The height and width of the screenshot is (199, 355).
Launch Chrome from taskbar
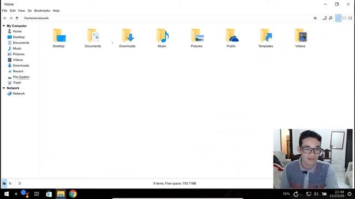[x=73, y=194]
